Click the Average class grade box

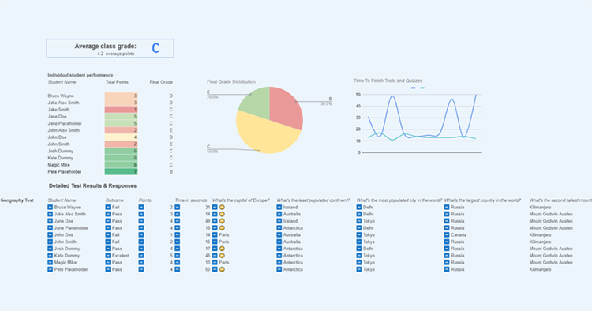point(111,48)
